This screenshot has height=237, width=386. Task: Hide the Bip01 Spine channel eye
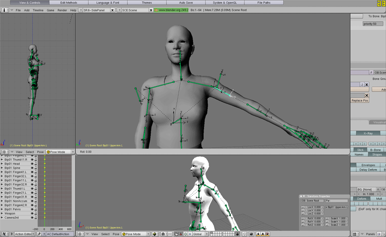click(32, 168)
